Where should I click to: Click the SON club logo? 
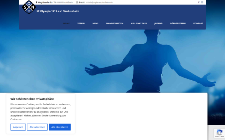pyautogui.click(x=29, y=7)
